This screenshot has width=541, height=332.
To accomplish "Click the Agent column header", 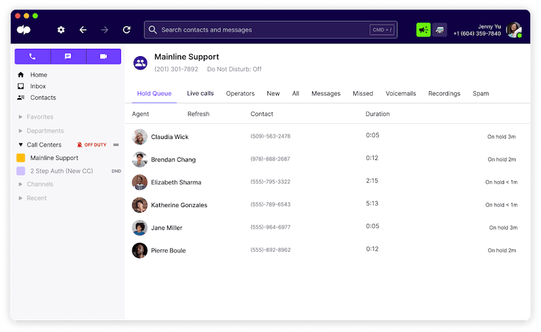I will [141, 113].
